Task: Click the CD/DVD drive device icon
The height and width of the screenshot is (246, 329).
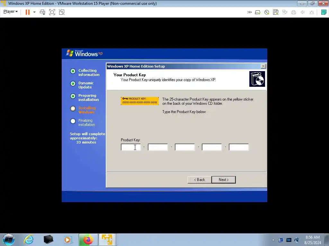Action: point(267,12)
